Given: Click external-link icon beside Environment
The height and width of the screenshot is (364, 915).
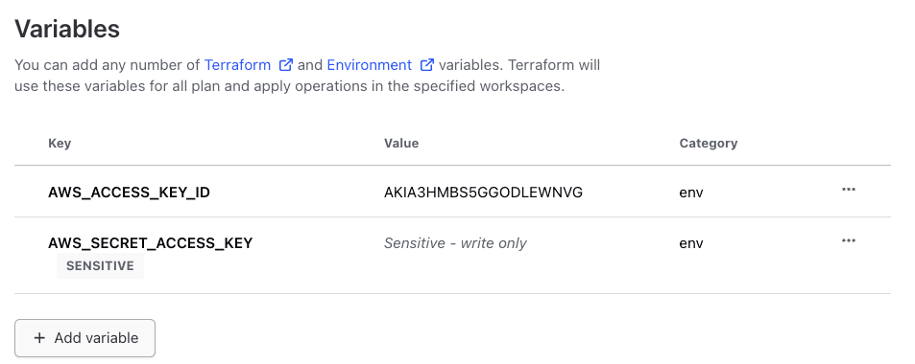Looking at the screenshot, I should click(427, 64).
